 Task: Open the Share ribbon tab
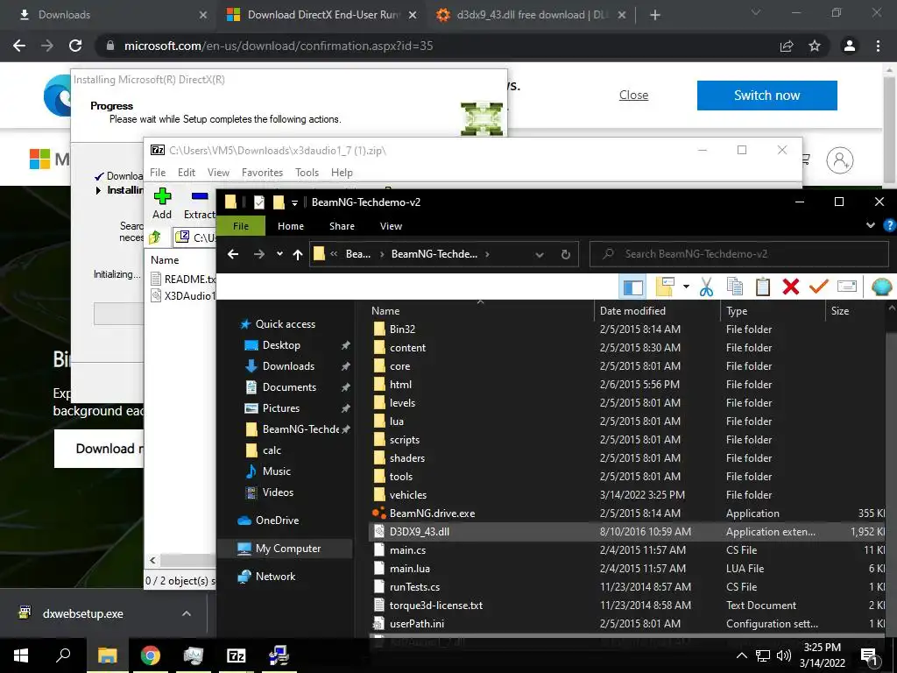[342, 226]
